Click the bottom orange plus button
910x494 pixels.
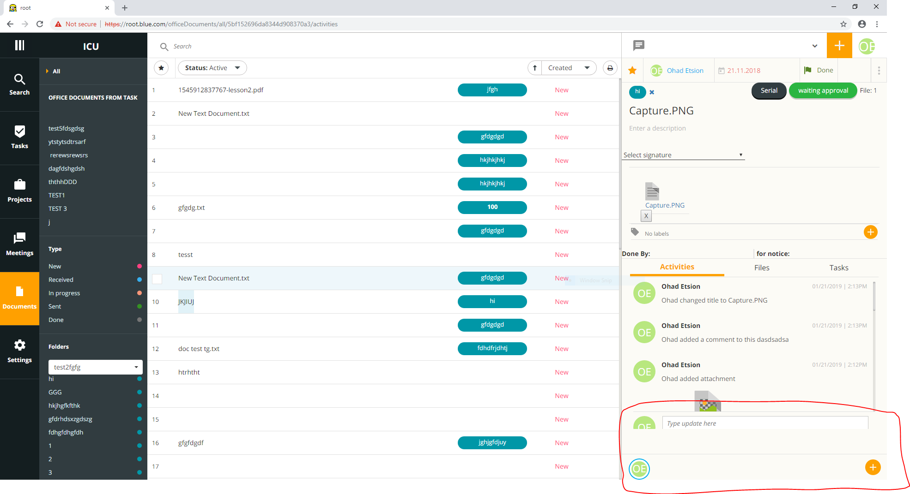(x=873, y=467)
